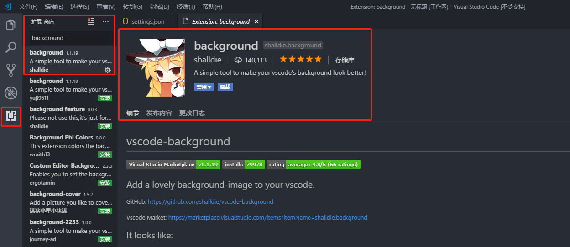Select Custom Editor Backgro... list entry

click(70, 174)
